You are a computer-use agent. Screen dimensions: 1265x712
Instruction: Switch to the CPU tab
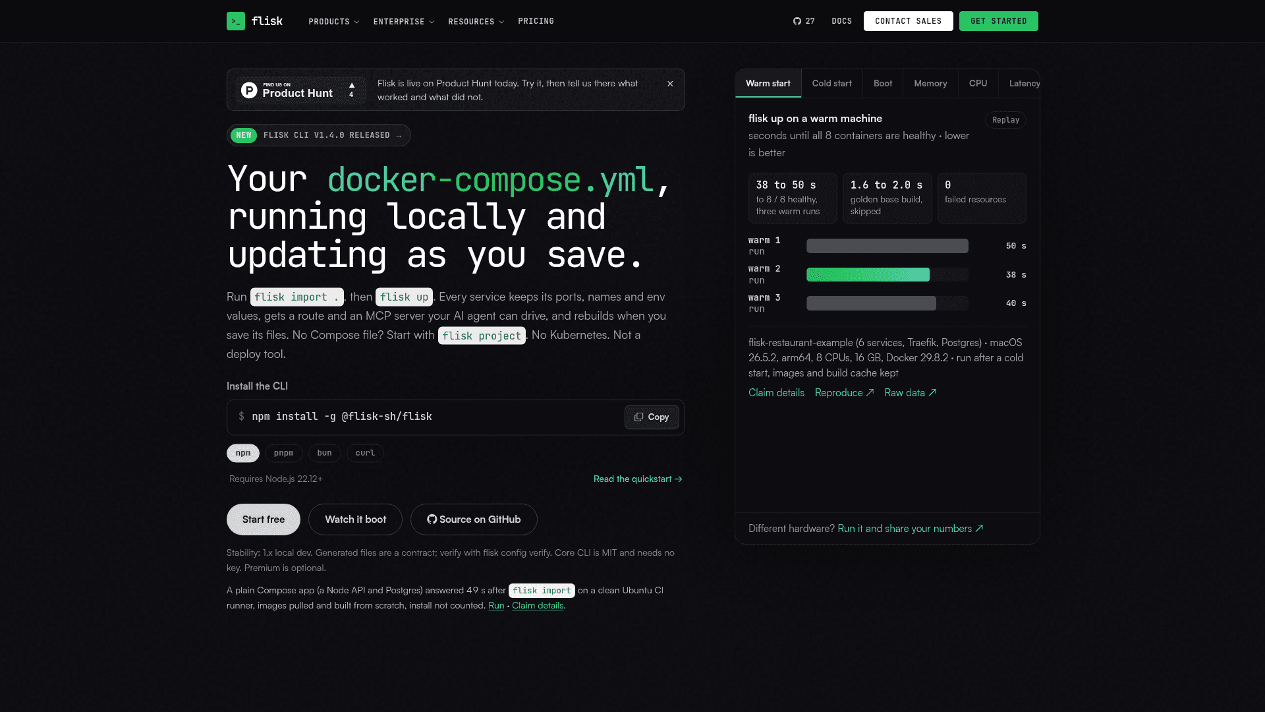click(978, 84)
